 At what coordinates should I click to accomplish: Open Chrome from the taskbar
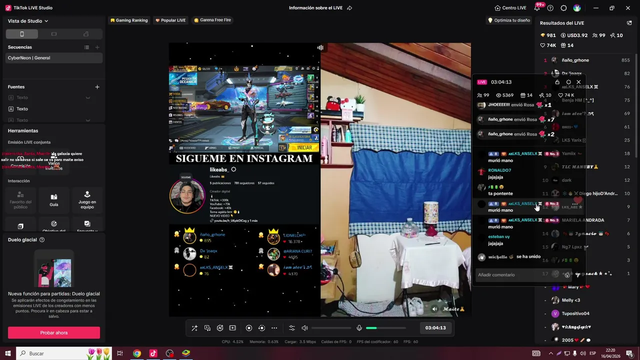tap(136, 353)
